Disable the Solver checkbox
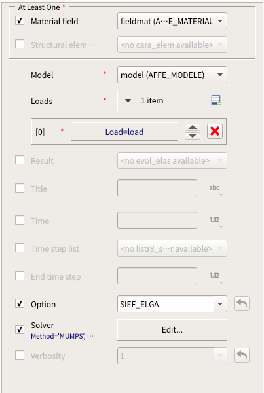The height and width of the screenshot is (393, 264). 20,329
